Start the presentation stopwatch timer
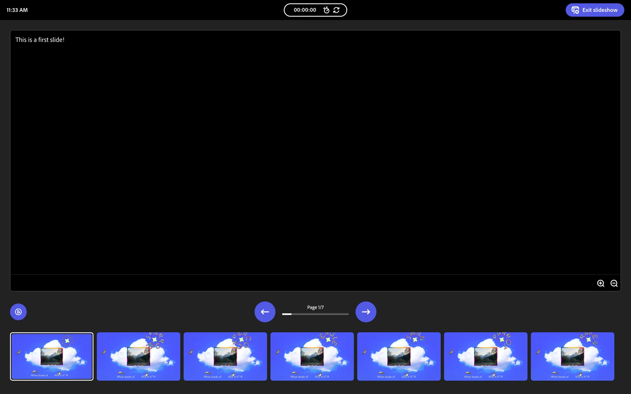This screenshot has height=394, width=631. click(326, 10)
